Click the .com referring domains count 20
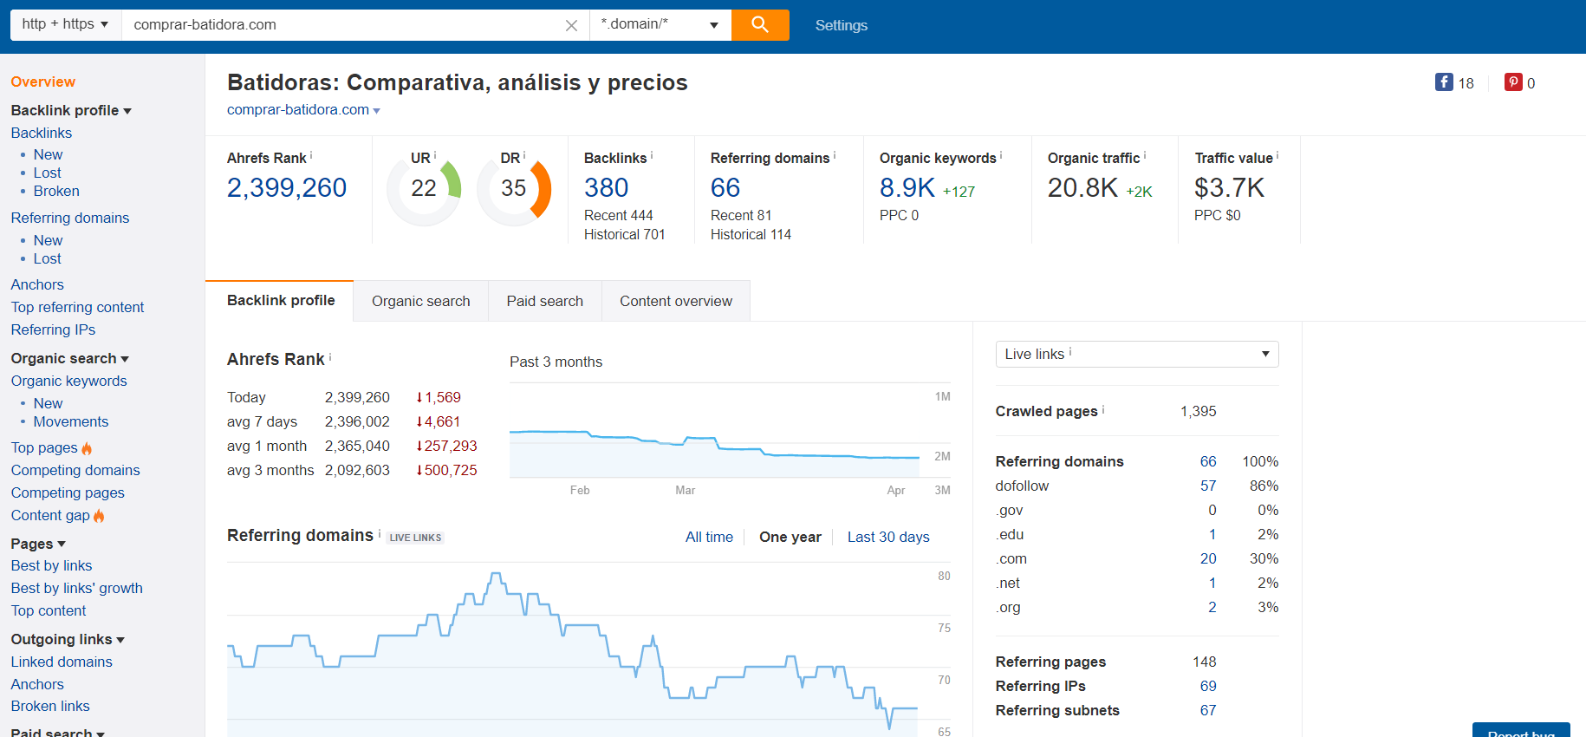The width and height of the screenshot is (1586, 737). point(1208,558)
